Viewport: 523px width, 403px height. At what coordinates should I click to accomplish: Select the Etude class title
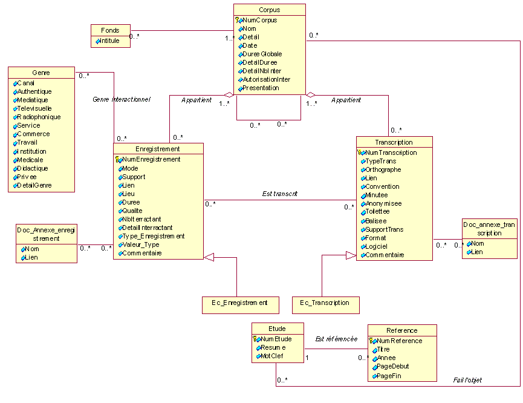click(278, 329)
